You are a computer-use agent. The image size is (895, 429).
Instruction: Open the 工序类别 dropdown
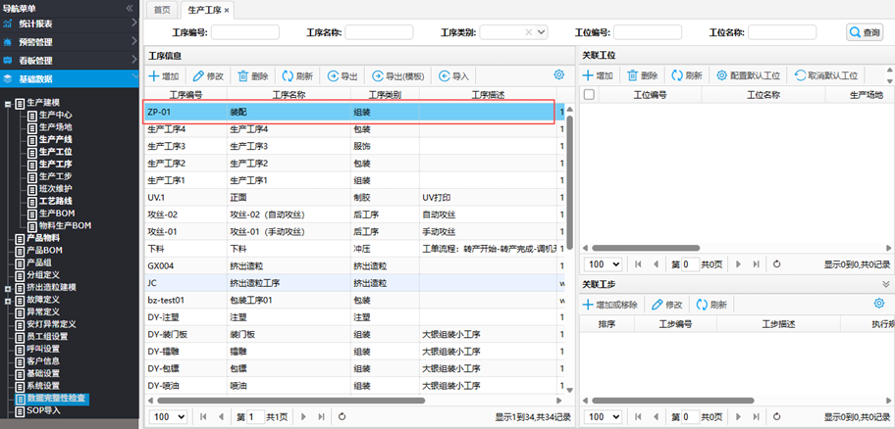[x=541, y=32]
